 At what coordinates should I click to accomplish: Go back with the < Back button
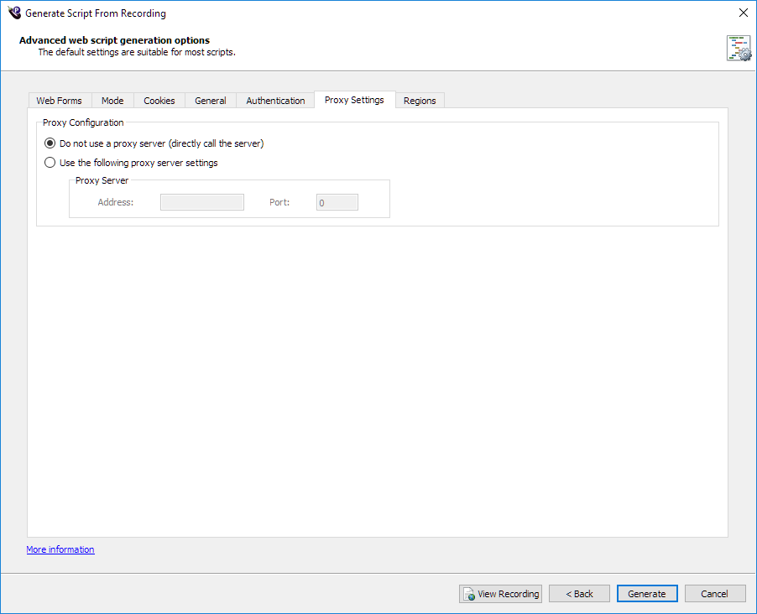579,594
